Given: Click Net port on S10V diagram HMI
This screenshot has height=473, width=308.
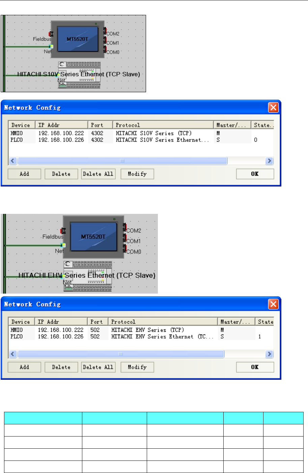Looking at the screenshot, I should tap(51, 47).
